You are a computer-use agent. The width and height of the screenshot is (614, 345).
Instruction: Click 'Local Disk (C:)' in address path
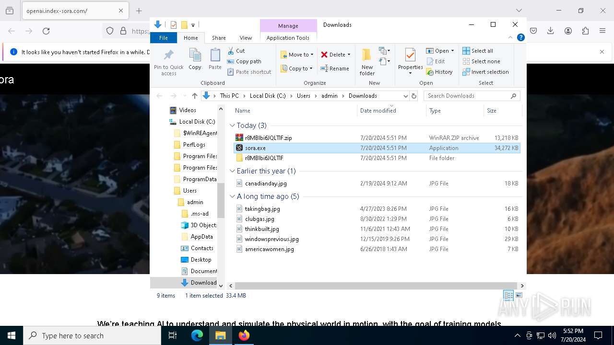pos(268,96)
